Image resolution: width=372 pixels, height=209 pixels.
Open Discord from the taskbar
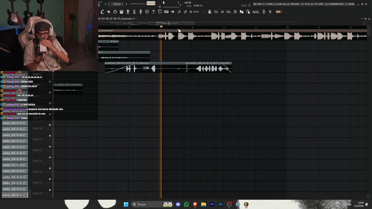(x=178, y=204)
